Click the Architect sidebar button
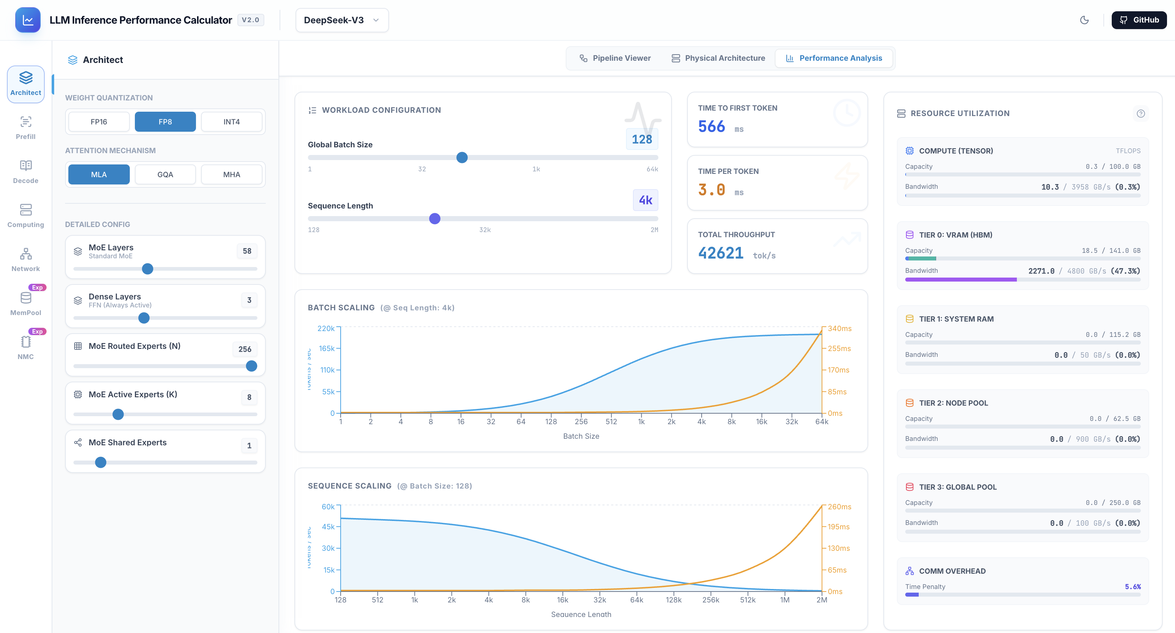1175x633 pixels. tap(25, 84)
